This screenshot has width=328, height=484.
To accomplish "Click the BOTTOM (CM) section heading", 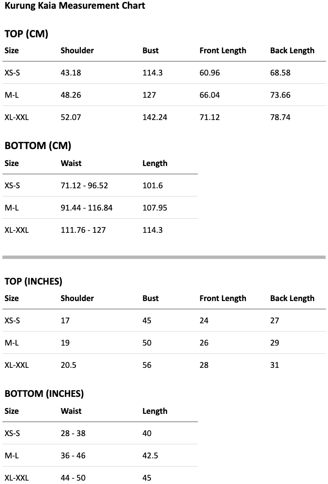I will coord(38,146).
